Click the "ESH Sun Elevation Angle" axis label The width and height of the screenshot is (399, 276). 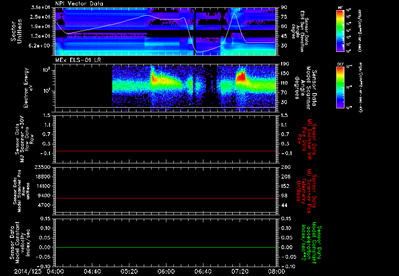(x=300, y=31)
